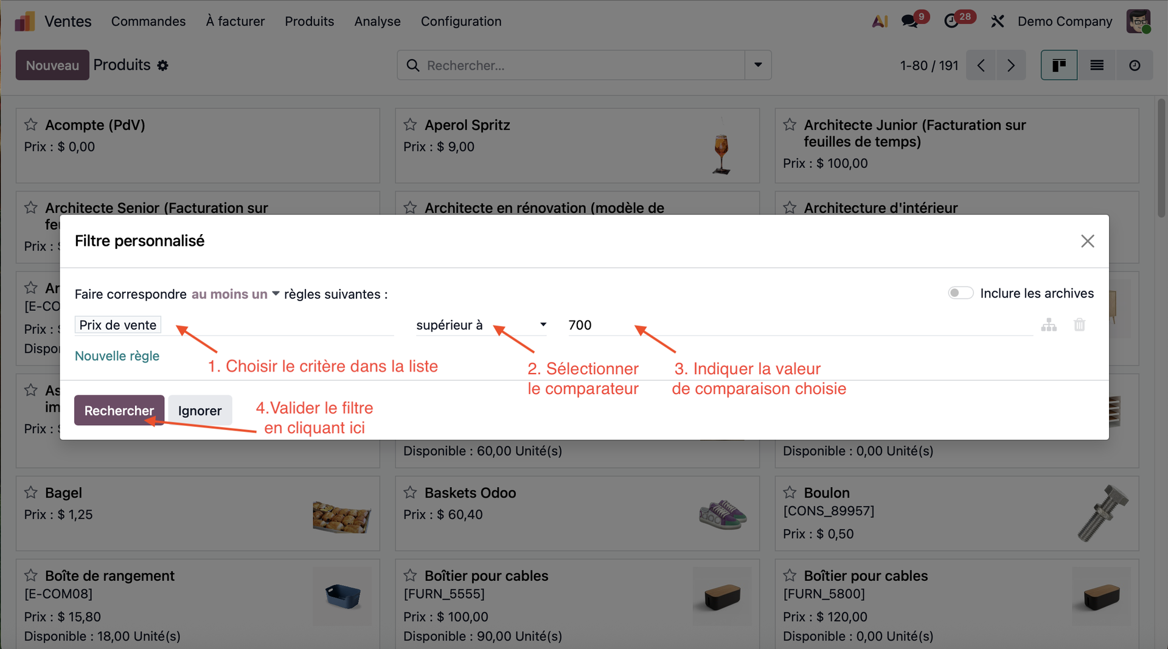The height and width of the screenshot is (649, 1168).
Task: Click the Rechercher button in dialog
Action: click(119, 411)
